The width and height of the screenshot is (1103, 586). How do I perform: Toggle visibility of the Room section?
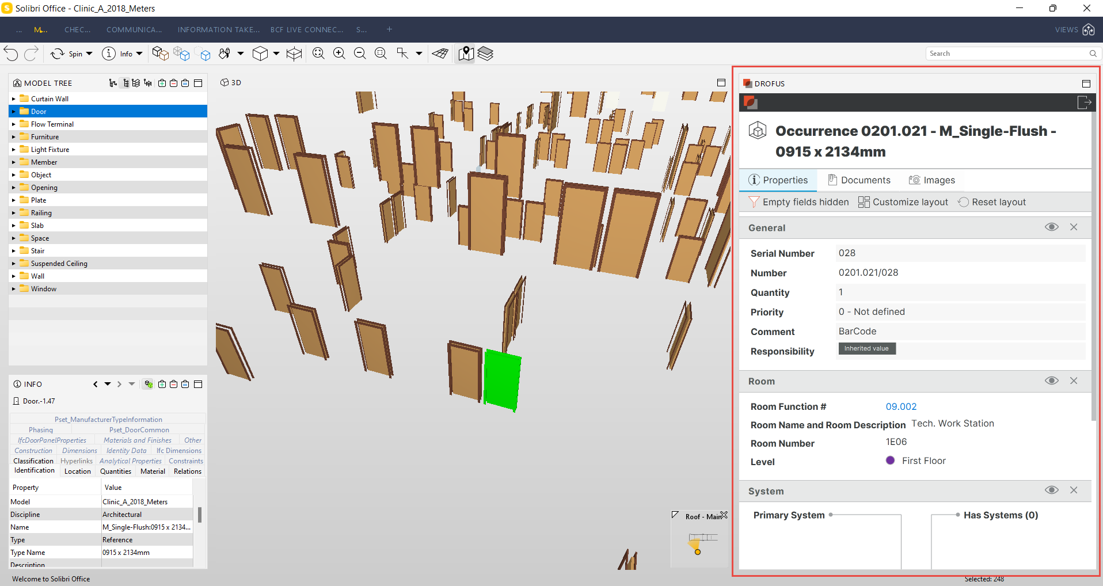(1051, 380)
